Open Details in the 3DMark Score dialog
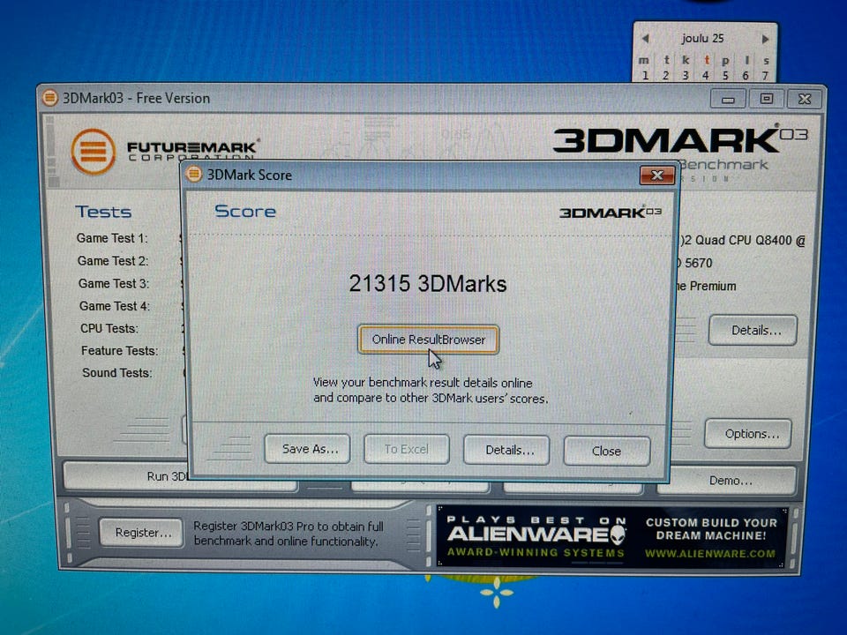The image size is (847, 635). [506, 451]
